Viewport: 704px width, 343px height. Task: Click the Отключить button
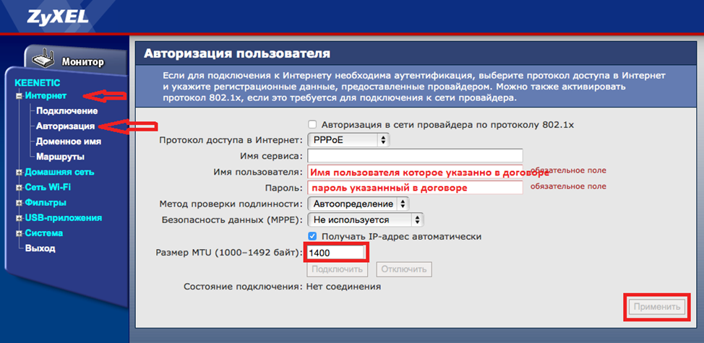404,269
